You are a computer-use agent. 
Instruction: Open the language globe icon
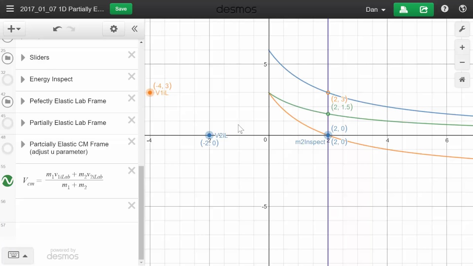point(463,9)
